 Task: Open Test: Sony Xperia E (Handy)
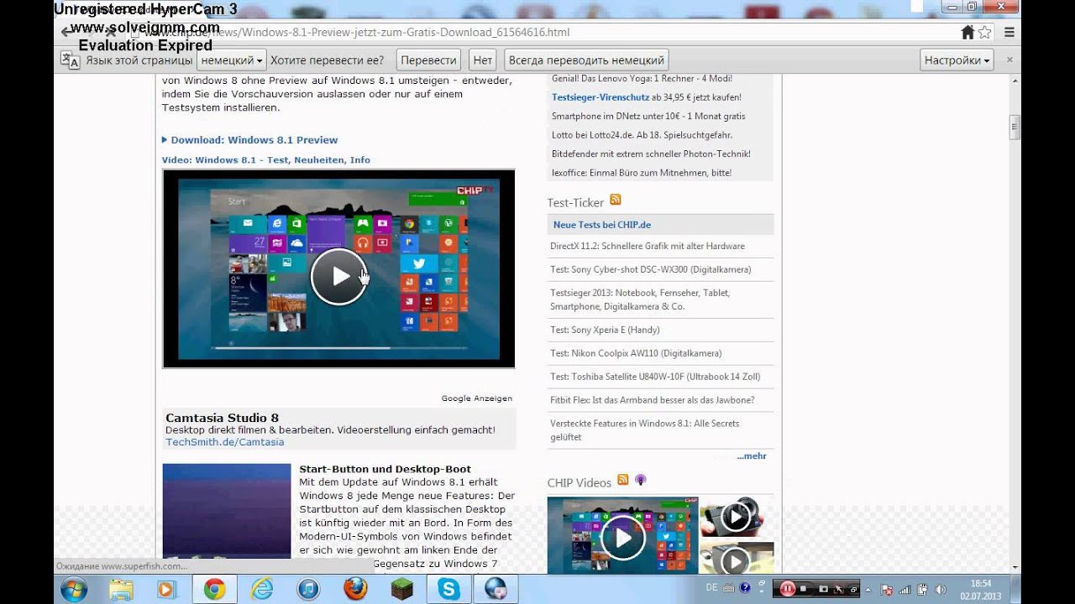[x=605, y=330]
